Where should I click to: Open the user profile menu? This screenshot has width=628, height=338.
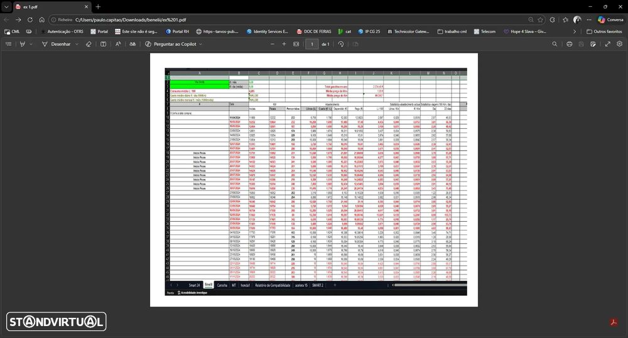tap(577, 19)
